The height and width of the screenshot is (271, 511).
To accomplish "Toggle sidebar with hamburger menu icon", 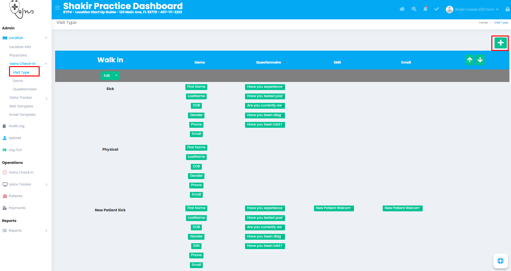I will [57, 8].
